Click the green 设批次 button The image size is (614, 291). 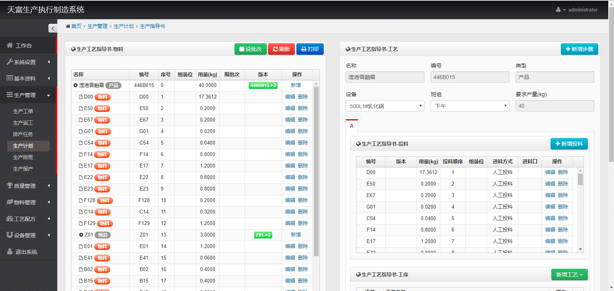[x=250, y=49]
